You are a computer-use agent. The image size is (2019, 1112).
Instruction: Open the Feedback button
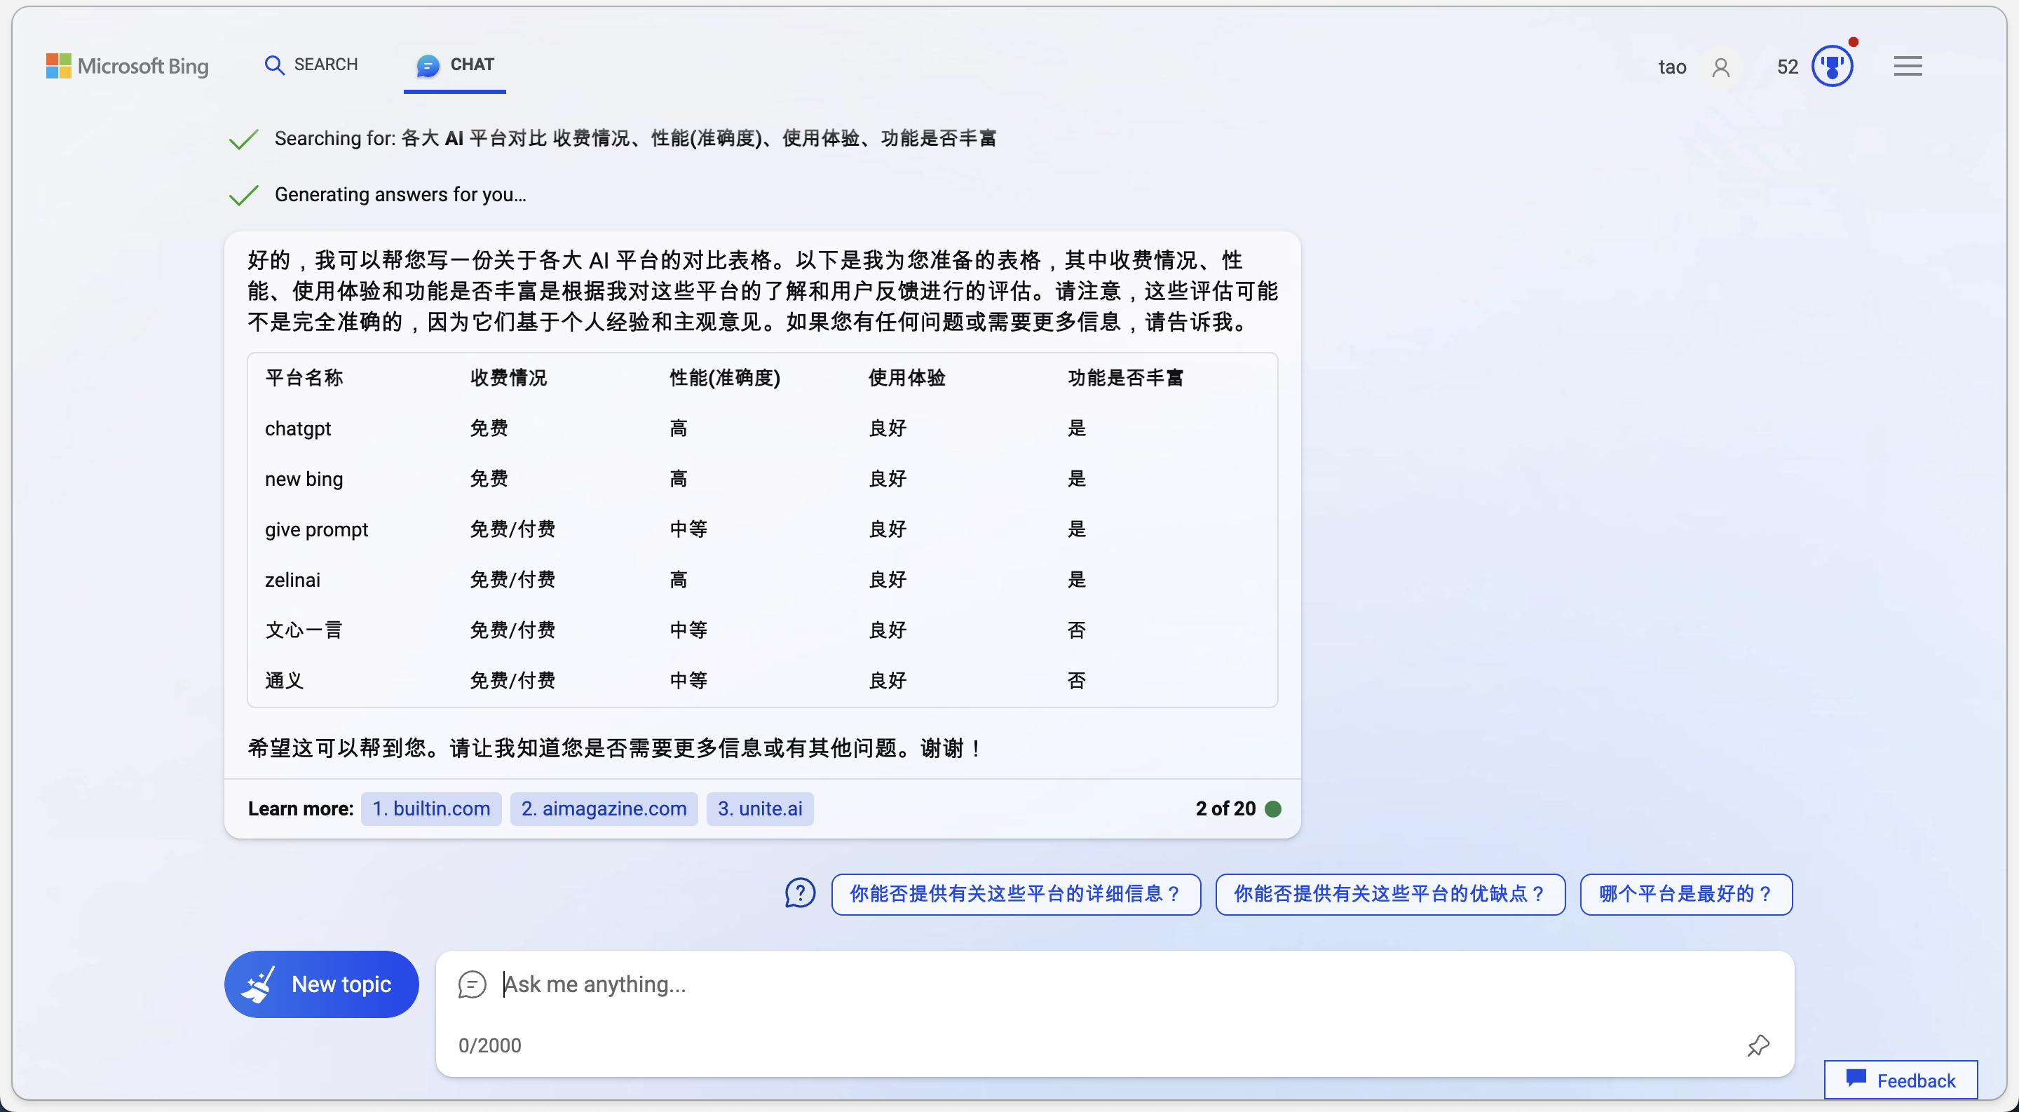(1900, 1080)
